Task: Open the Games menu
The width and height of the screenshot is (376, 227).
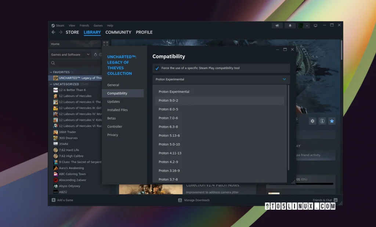Action: tap(98, 25)
